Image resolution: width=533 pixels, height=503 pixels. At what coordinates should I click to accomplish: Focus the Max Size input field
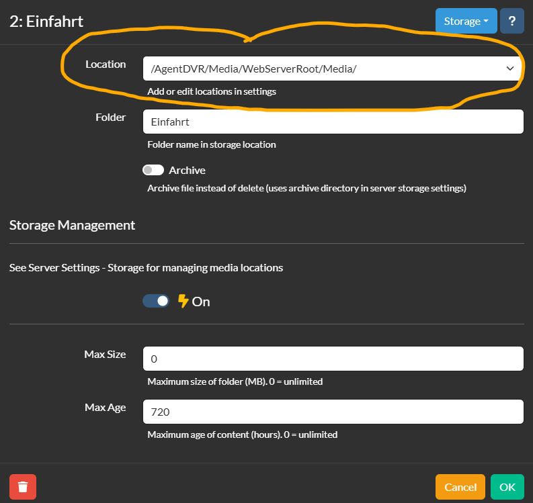click(333, 359)
